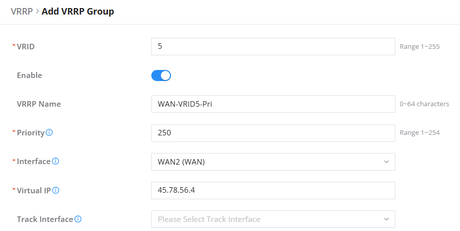
Task: Click the Add VRRP Group breadcrumb title
Action: point(78,12)
